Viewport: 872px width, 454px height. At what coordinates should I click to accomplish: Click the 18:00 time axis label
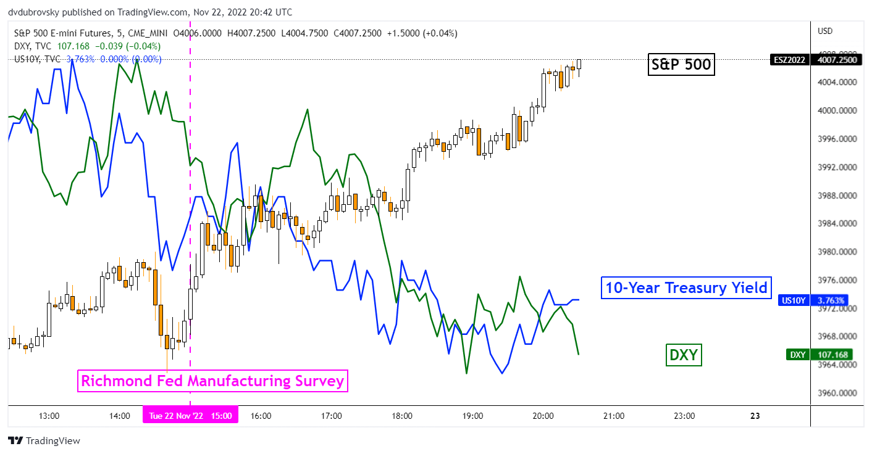(x=402, y=416)
